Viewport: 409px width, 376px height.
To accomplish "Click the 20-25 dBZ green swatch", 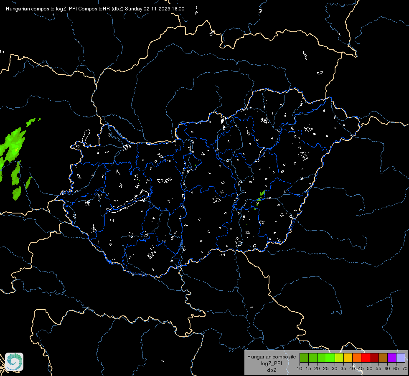I will (322, 358).
